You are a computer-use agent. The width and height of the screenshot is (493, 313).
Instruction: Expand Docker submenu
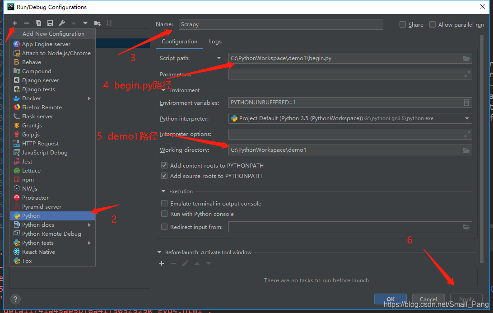tap(89, 98)
